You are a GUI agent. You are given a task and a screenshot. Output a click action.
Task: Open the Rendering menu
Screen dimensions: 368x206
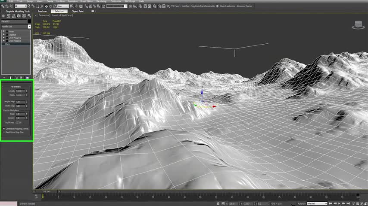pyautogui.click(x=101, y=1)
